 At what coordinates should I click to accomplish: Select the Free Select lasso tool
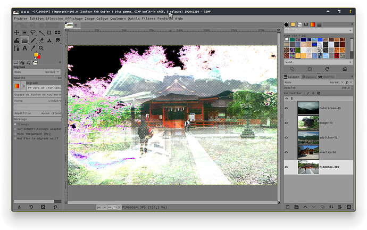click(x=33, y=32)
